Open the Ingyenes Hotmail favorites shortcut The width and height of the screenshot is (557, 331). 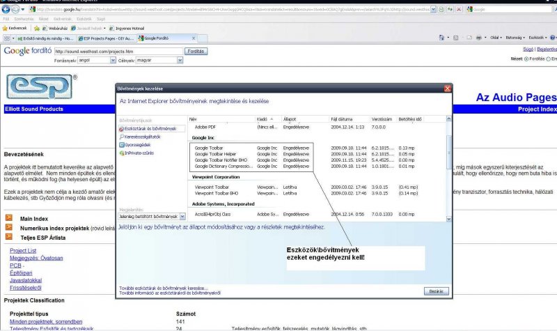click(x=127, y=28)
